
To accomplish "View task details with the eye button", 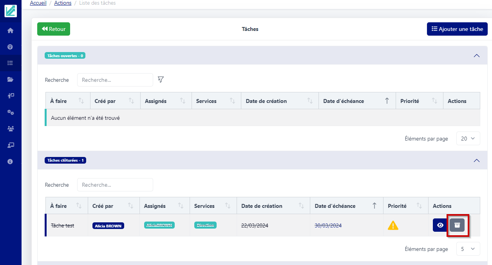I will tap(440, 225).
